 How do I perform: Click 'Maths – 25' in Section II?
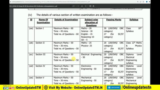(x=86, y=43)
